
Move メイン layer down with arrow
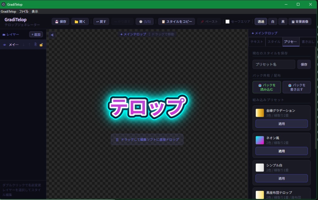pyautogui.click(x=24, y=45)
